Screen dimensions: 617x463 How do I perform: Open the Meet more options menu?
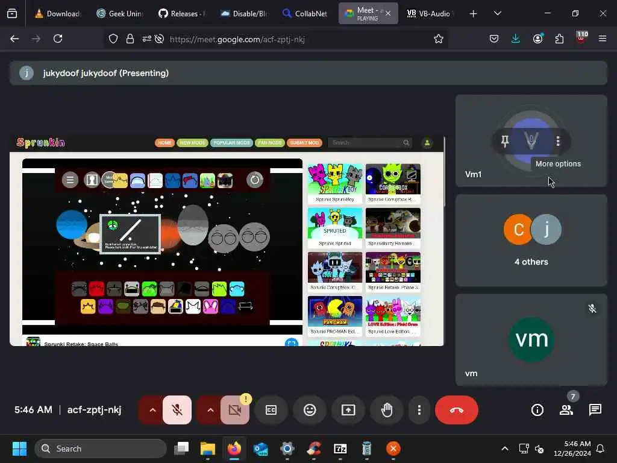[419, 410]
